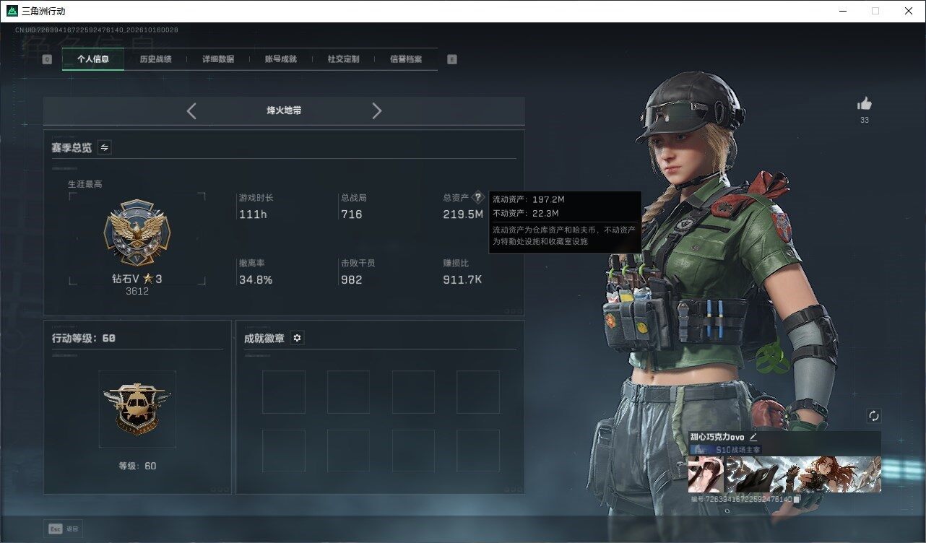The height and width of the screenshot is (543, 926).
Task: Click the rank score 3612
Action: click(x=137, y=291)
